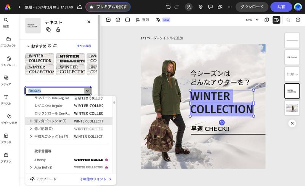Switch to the デザイン素材 sidebar tab

click(8, 119)
